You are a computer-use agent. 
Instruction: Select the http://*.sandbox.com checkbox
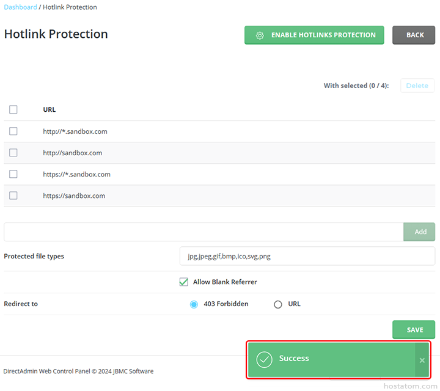coord(13,131)
